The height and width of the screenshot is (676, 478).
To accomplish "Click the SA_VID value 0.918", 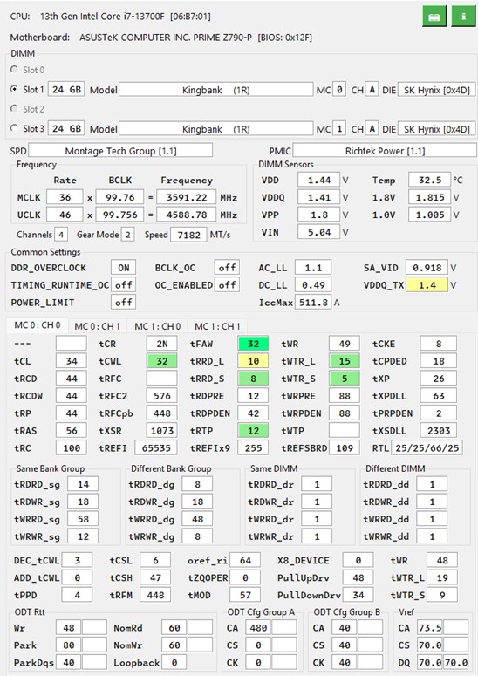I will (427, 268).
